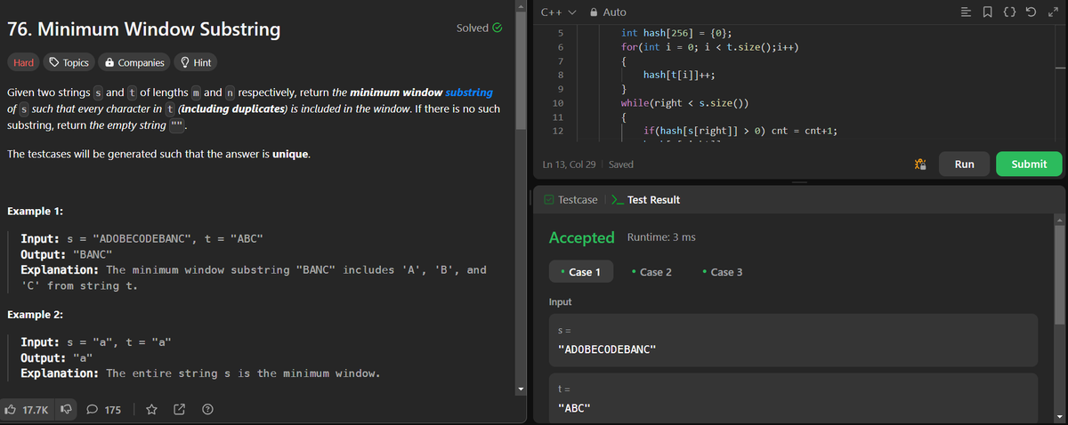Open the Topics tag section
Viewport: 1068px width, 425px height.
69,62
